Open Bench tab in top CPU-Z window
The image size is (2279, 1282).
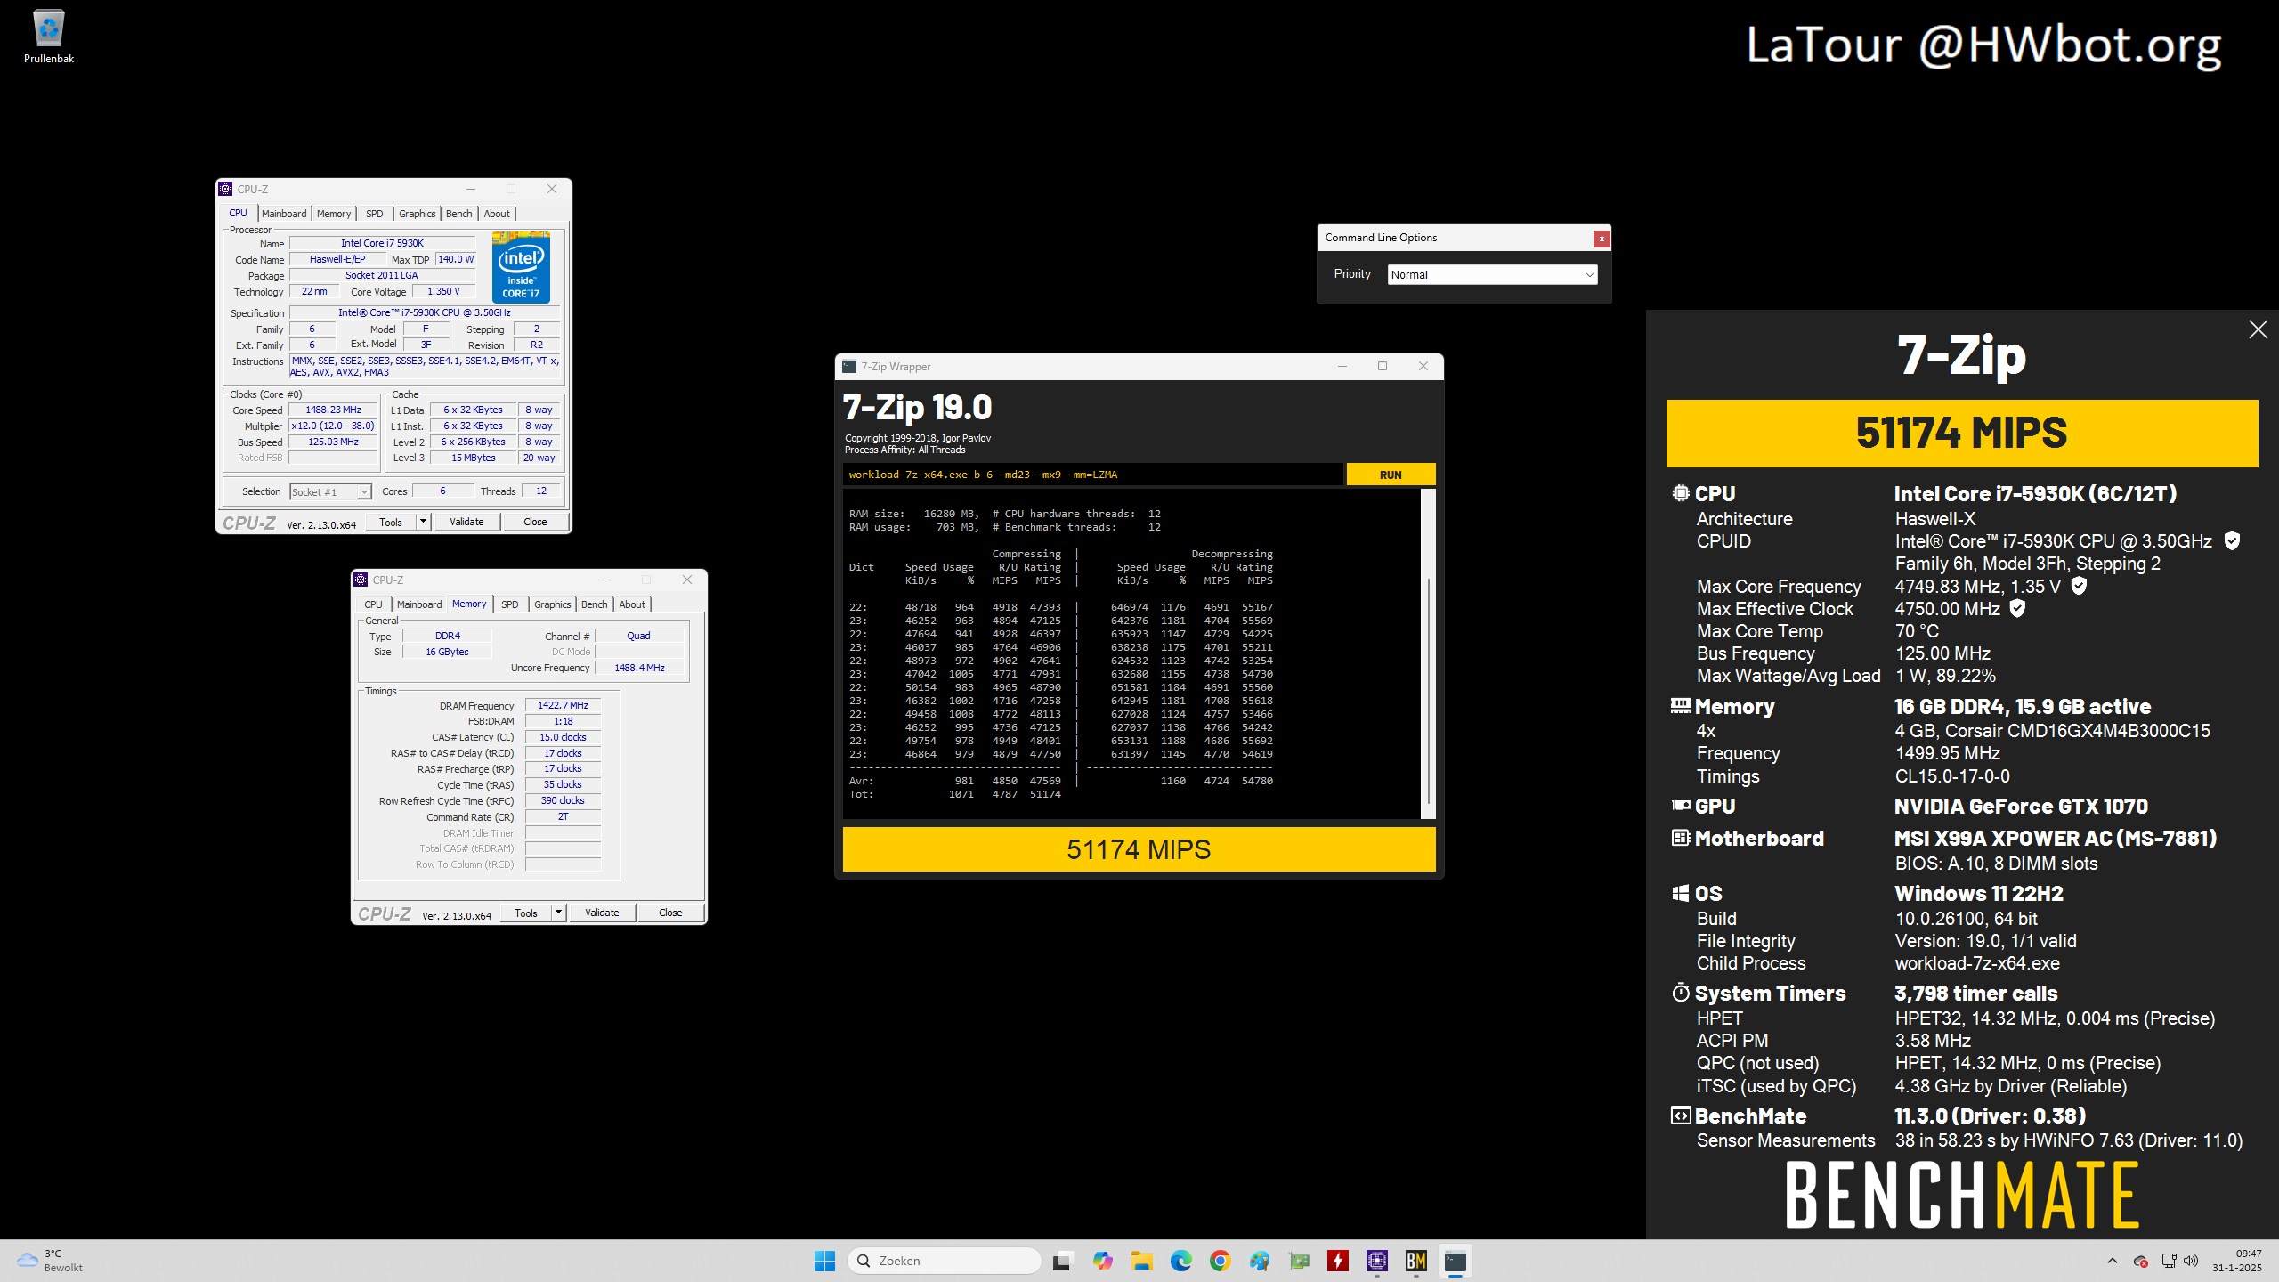click(459, 214)
